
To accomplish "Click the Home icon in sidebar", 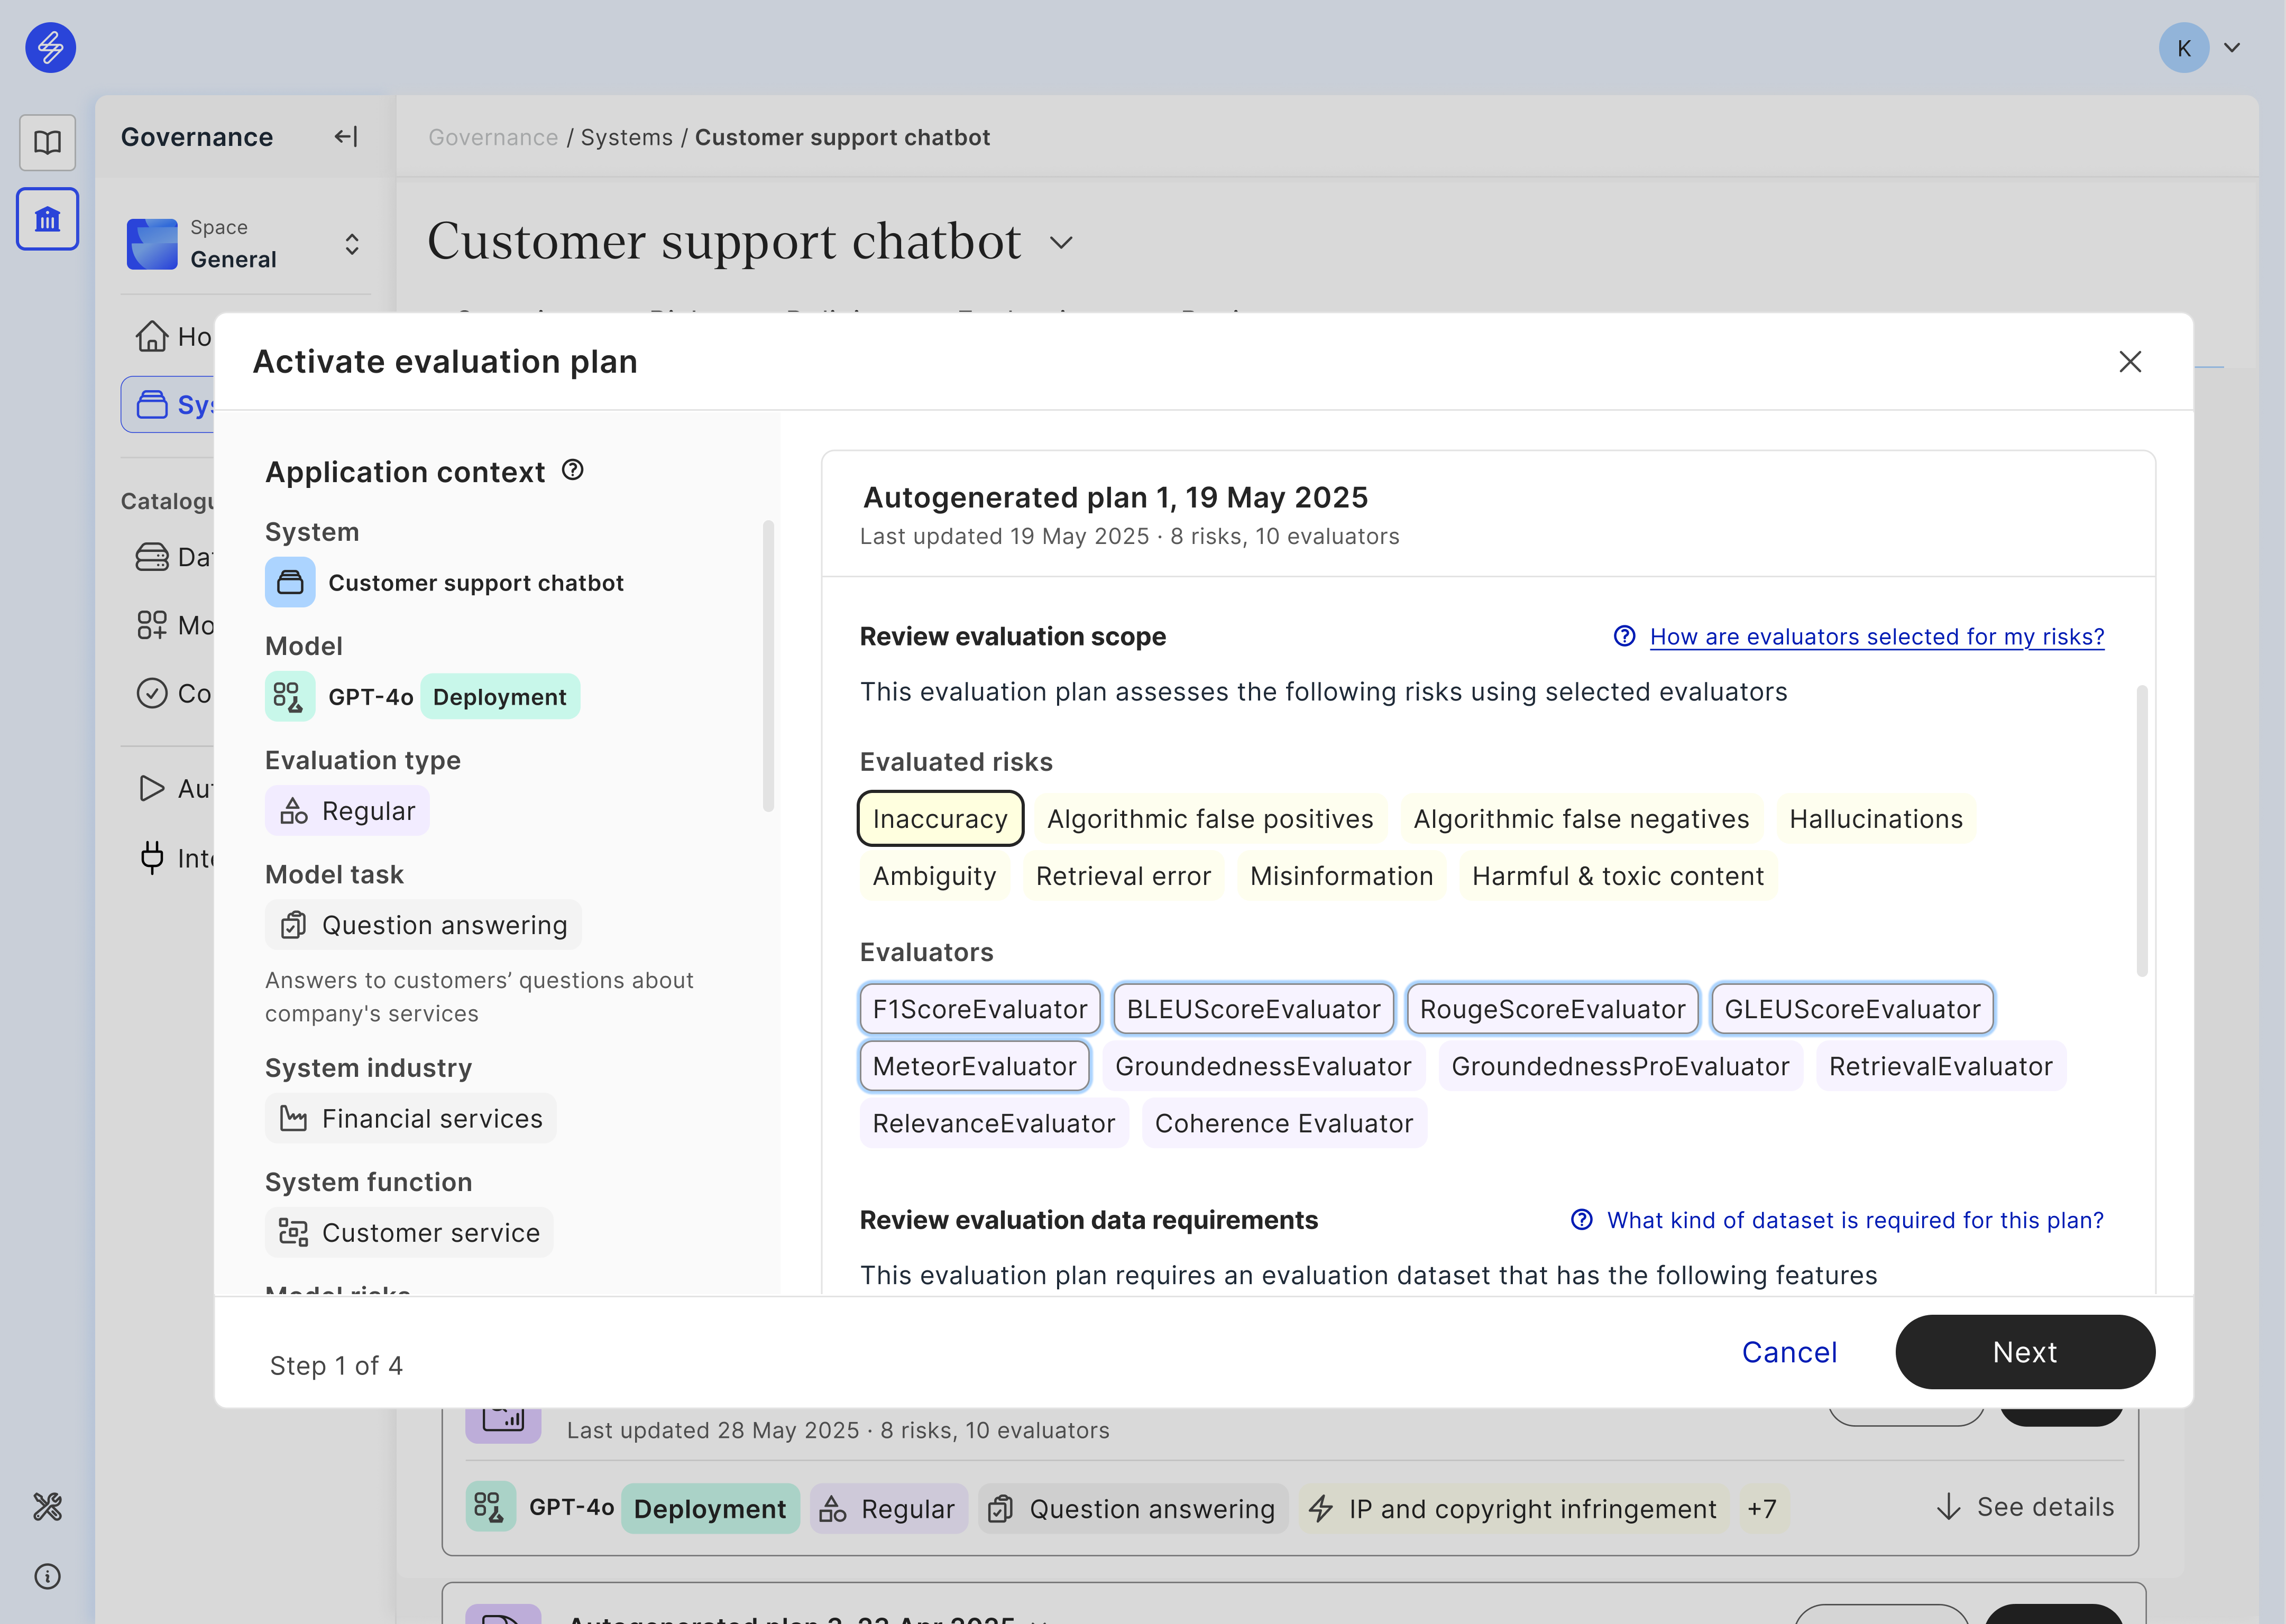I will point(152,336).
